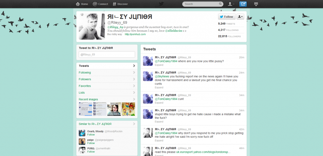Click avatar on the 48m tweet
The image size is (323, 156).
pyautogui.click(x=148, y=151)
